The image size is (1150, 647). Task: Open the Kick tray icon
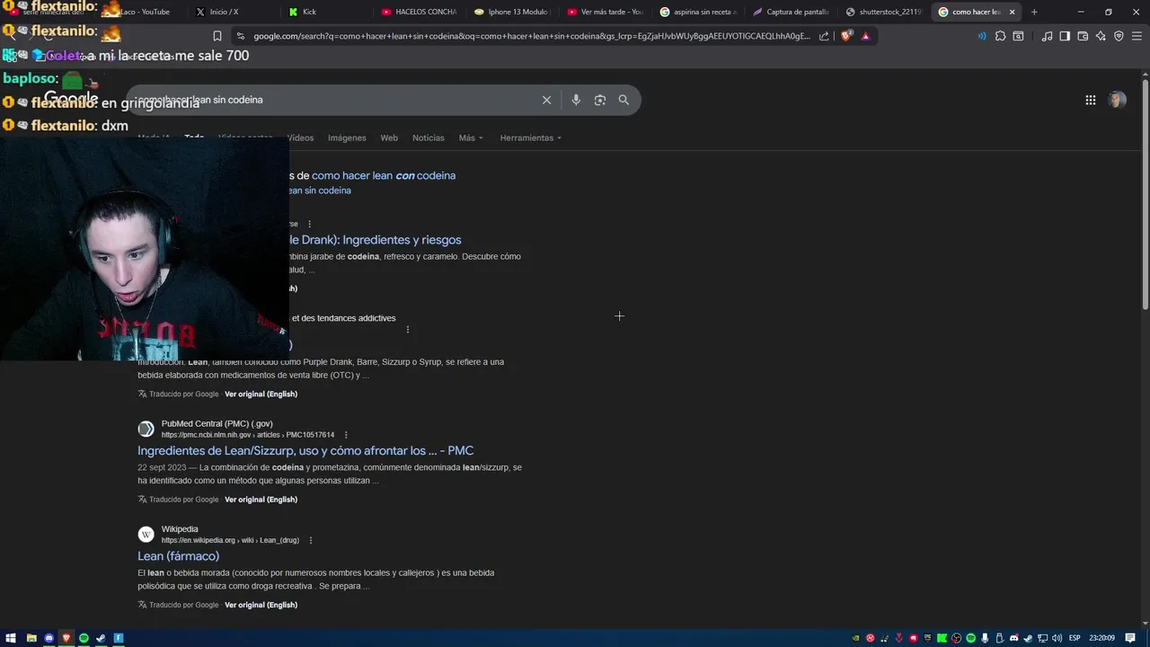(942, 638)
